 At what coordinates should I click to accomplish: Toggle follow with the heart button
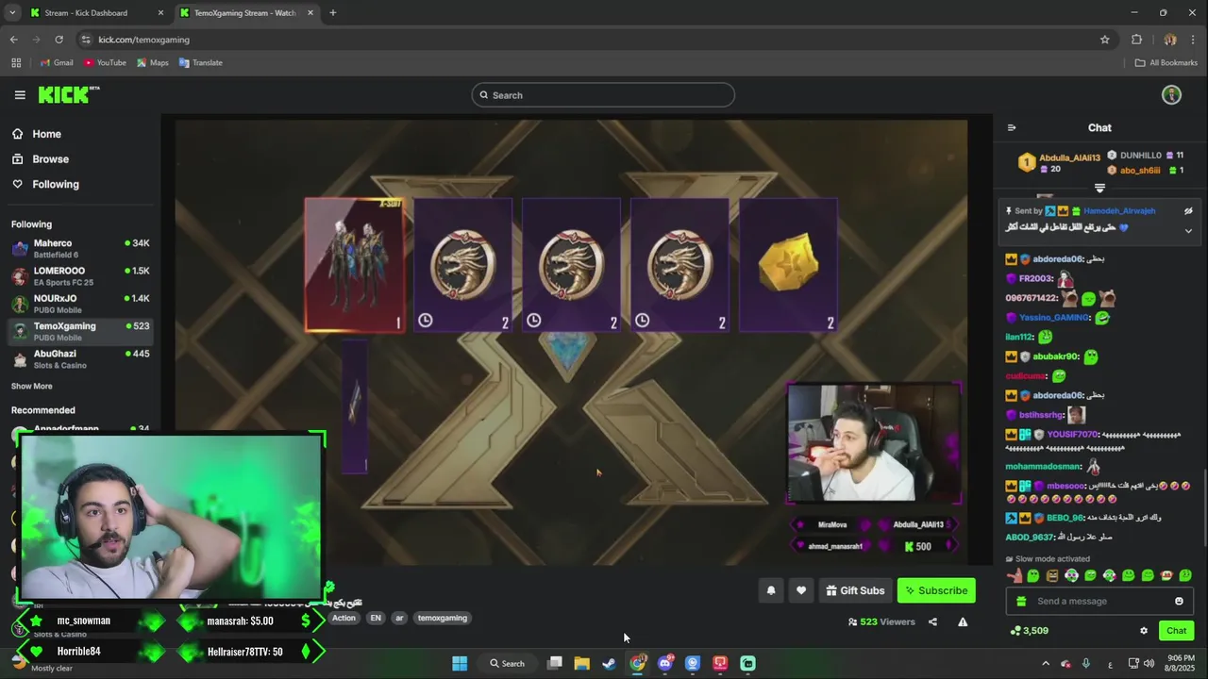[x=801, y=590]
